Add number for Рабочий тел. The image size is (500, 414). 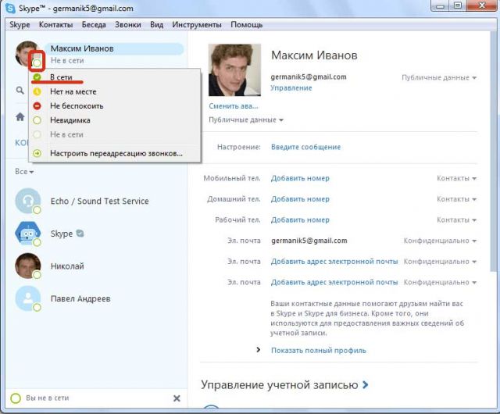click(x=300, y=220)
